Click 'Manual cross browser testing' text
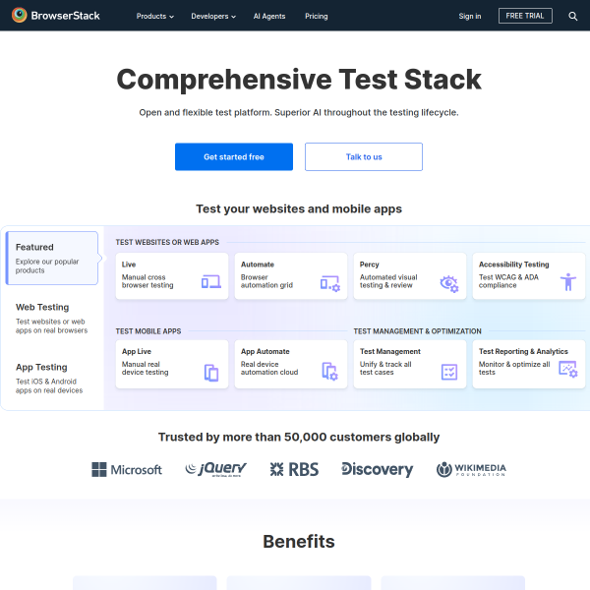The width and height of the screenshot is (590, 590). (x=147, y=281)
